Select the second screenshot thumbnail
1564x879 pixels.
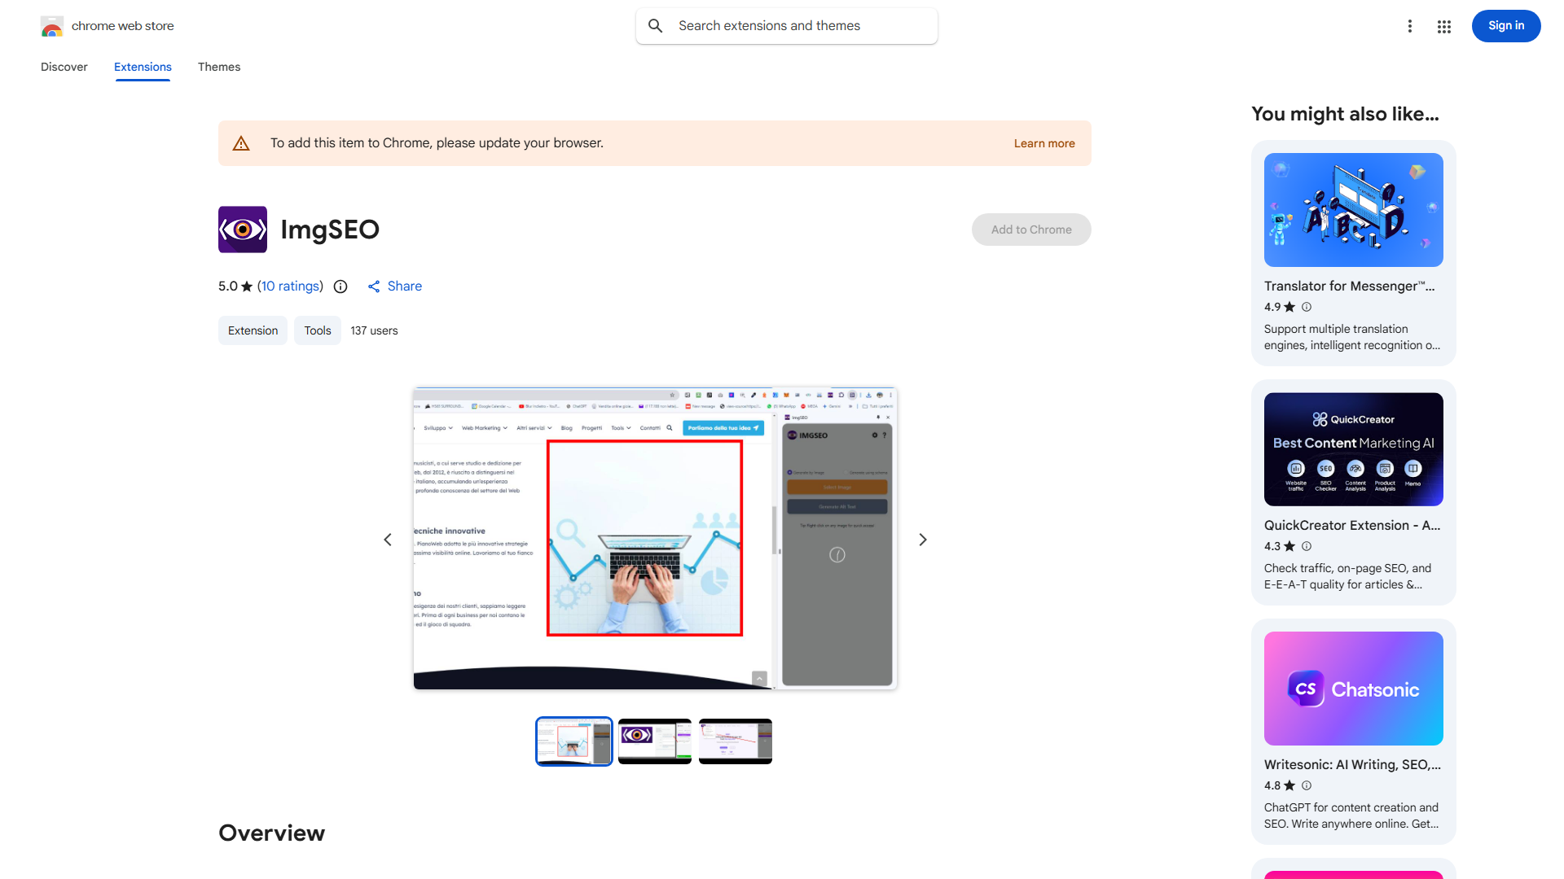[654, 741]
